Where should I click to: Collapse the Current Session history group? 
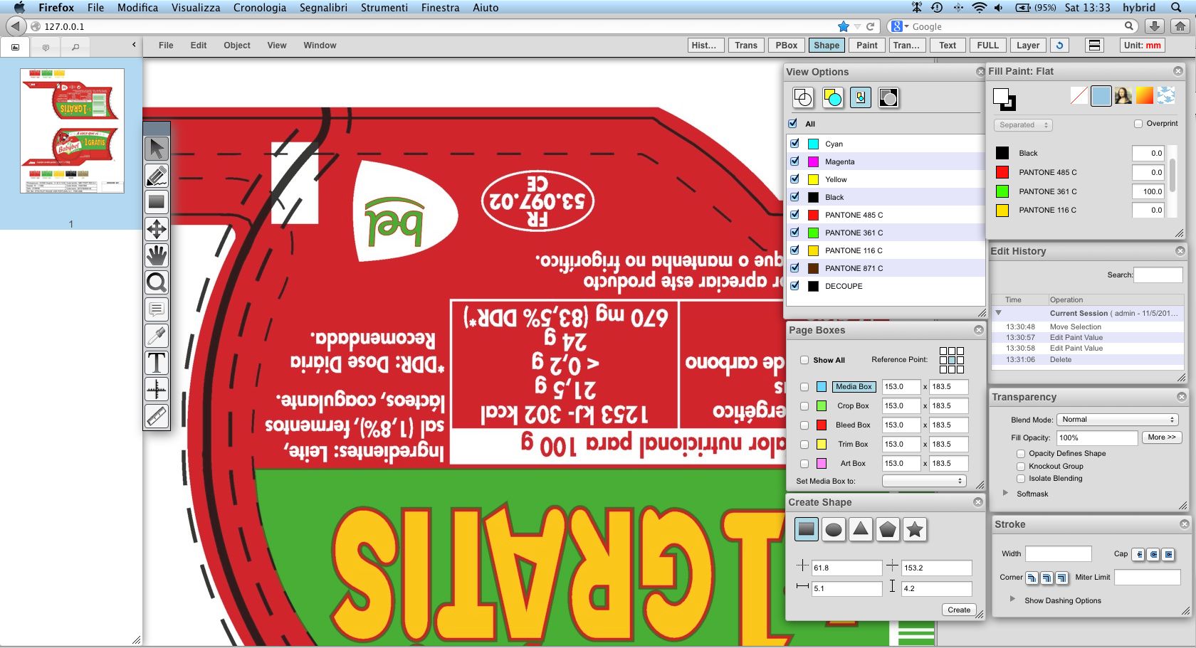pos(999,313)
